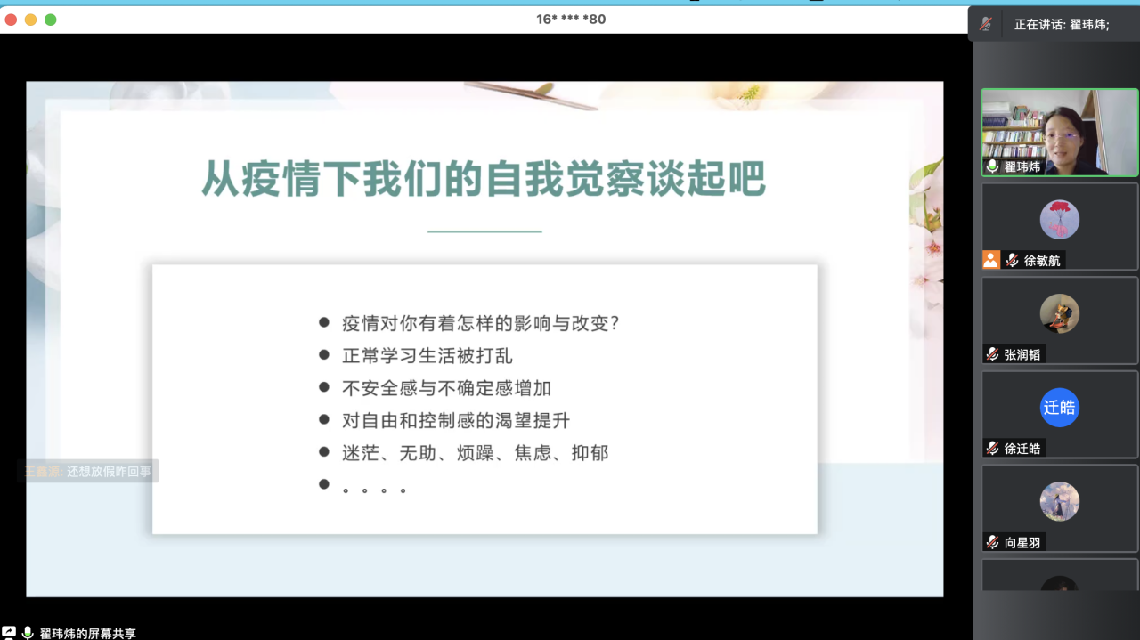Click the microphone icon beside 翟玮炜的屏幕共享

28,632
